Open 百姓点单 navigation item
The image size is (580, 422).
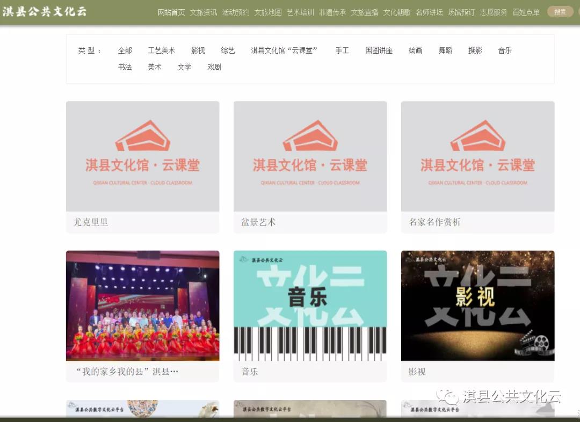[526, 12]
